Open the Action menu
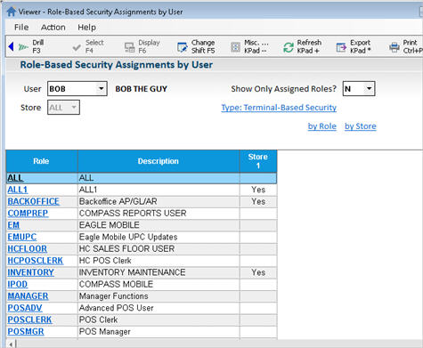The width and height of the screenshot is (423, 348). click(53, 28)
